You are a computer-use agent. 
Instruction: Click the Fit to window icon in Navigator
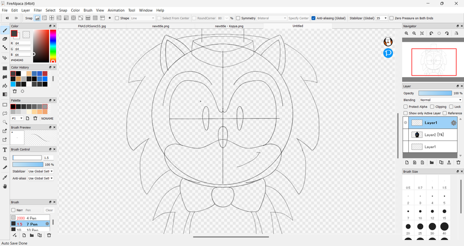coord(422,33)
